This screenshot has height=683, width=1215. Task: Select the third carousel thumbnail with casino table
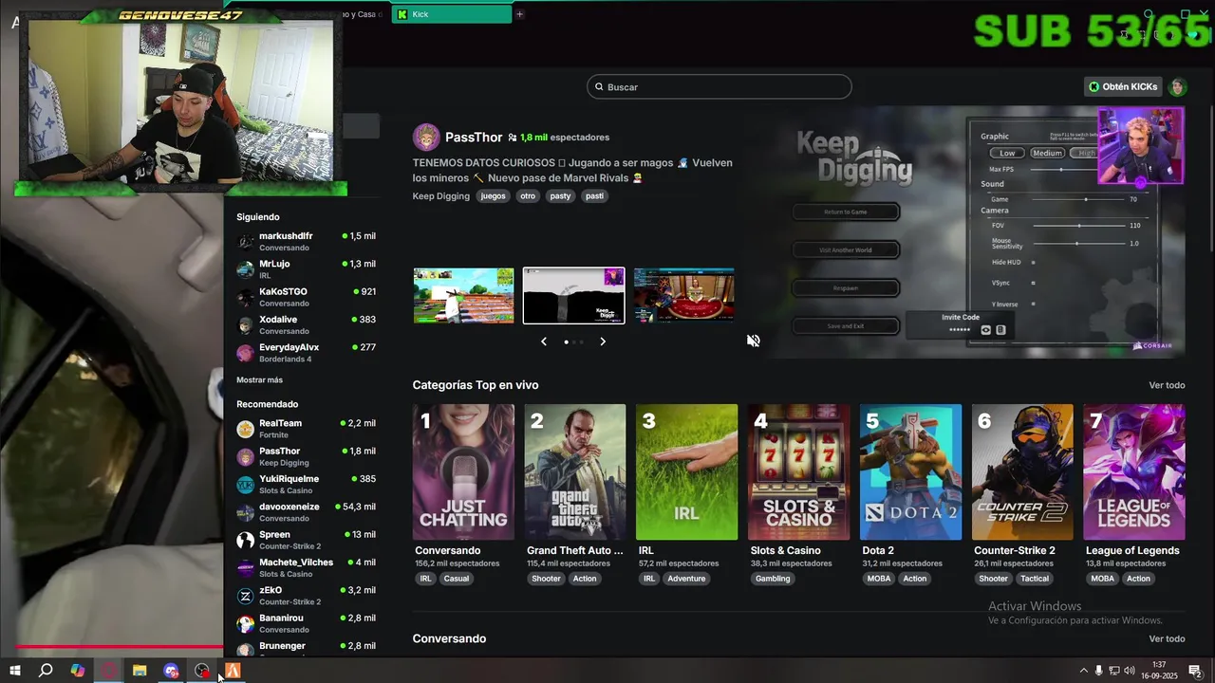click(684, 296)
